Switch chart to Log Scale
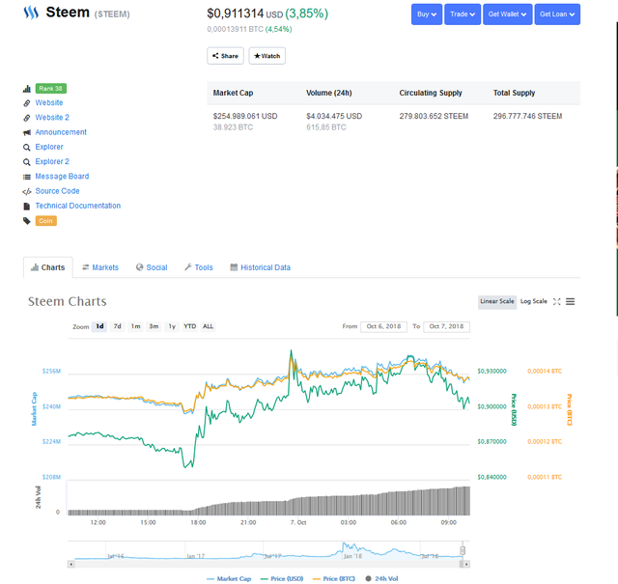618x584 pixels. pos(533,301)
